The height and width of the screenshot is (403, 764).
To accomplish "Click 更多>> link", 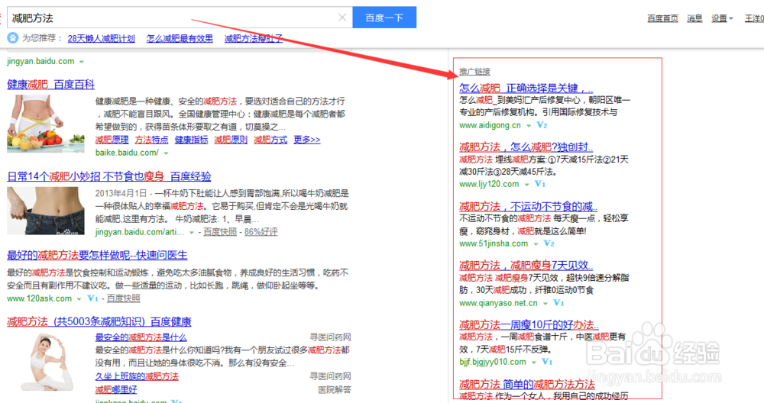I will tap(307, 140).
